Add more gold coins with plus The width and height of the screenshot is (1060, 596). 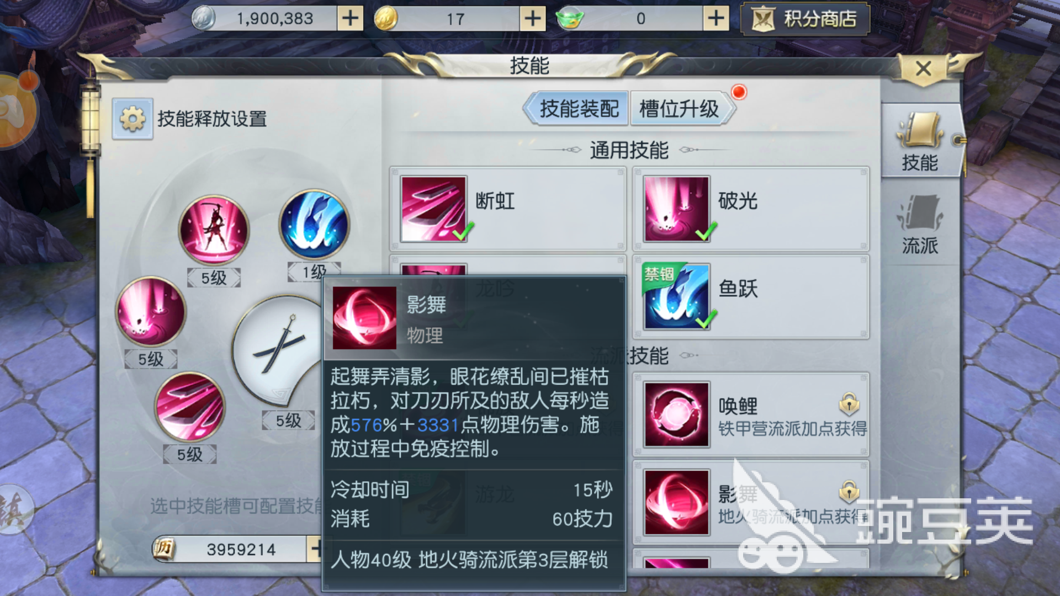click(532, 19)
